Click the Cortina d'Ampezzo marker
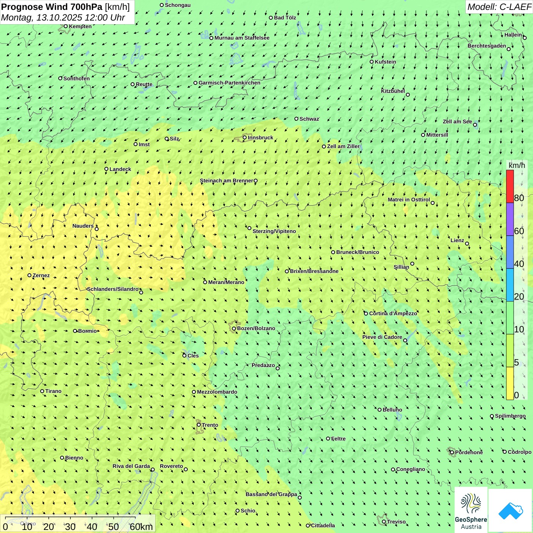 click(x=366, y=313)
